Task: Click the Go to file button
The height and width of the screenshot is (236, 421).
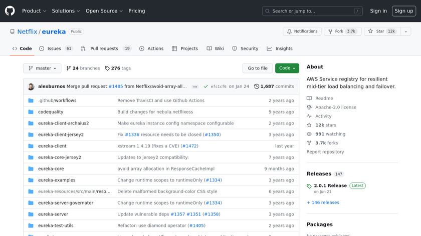Action: click(258, 68)
